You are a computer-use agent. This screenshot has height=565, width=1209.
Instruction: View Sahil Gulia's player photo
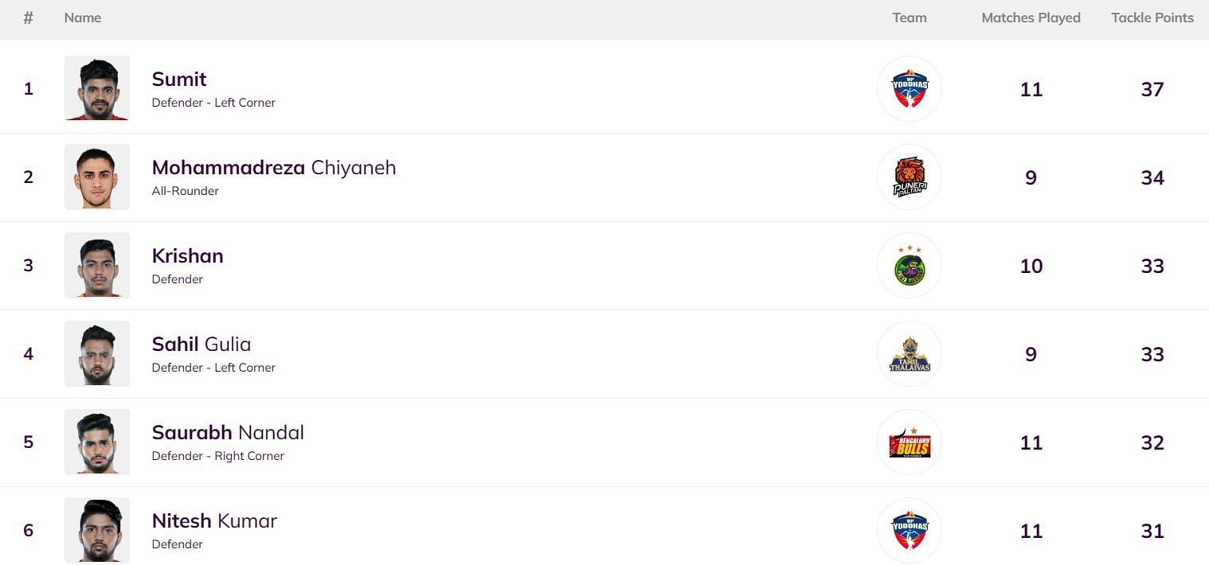pyautogui.click(x=97, y=353)
